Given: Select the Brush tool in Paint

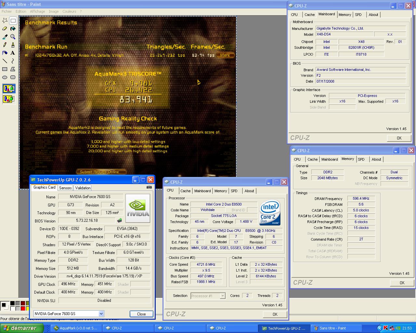Looking at the screenshot, I should pos(13,45).
